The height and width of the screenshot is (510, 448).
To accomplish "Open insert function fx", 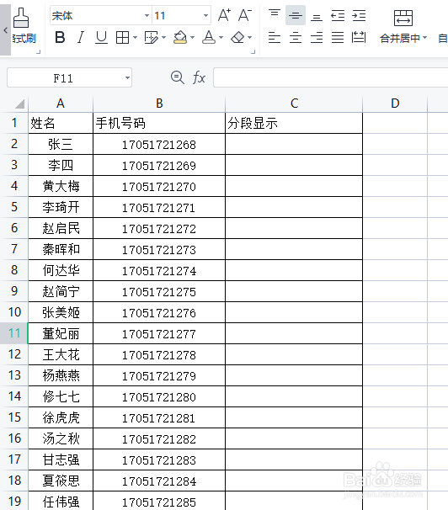I will click(199, 77).
